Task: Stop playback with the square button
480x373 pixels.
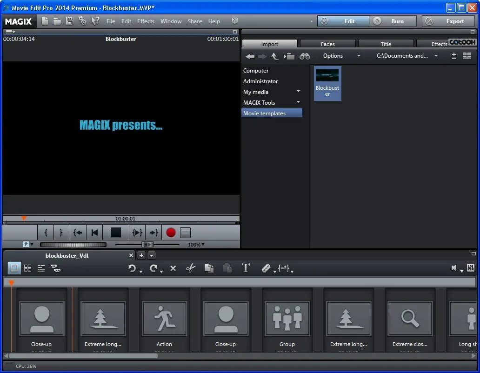Action: [116, 233]
